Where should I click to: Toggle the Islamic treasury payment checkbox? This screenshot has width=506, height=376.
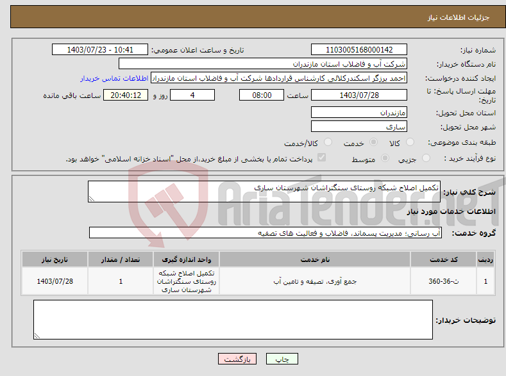pos(322,158)
